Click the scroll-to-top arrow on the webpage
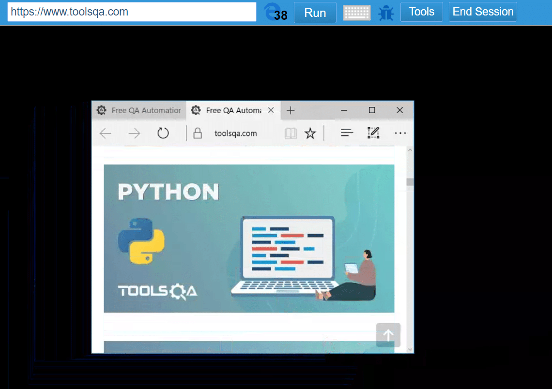This screenshot has height=389, width=552. tap(388, 335)
